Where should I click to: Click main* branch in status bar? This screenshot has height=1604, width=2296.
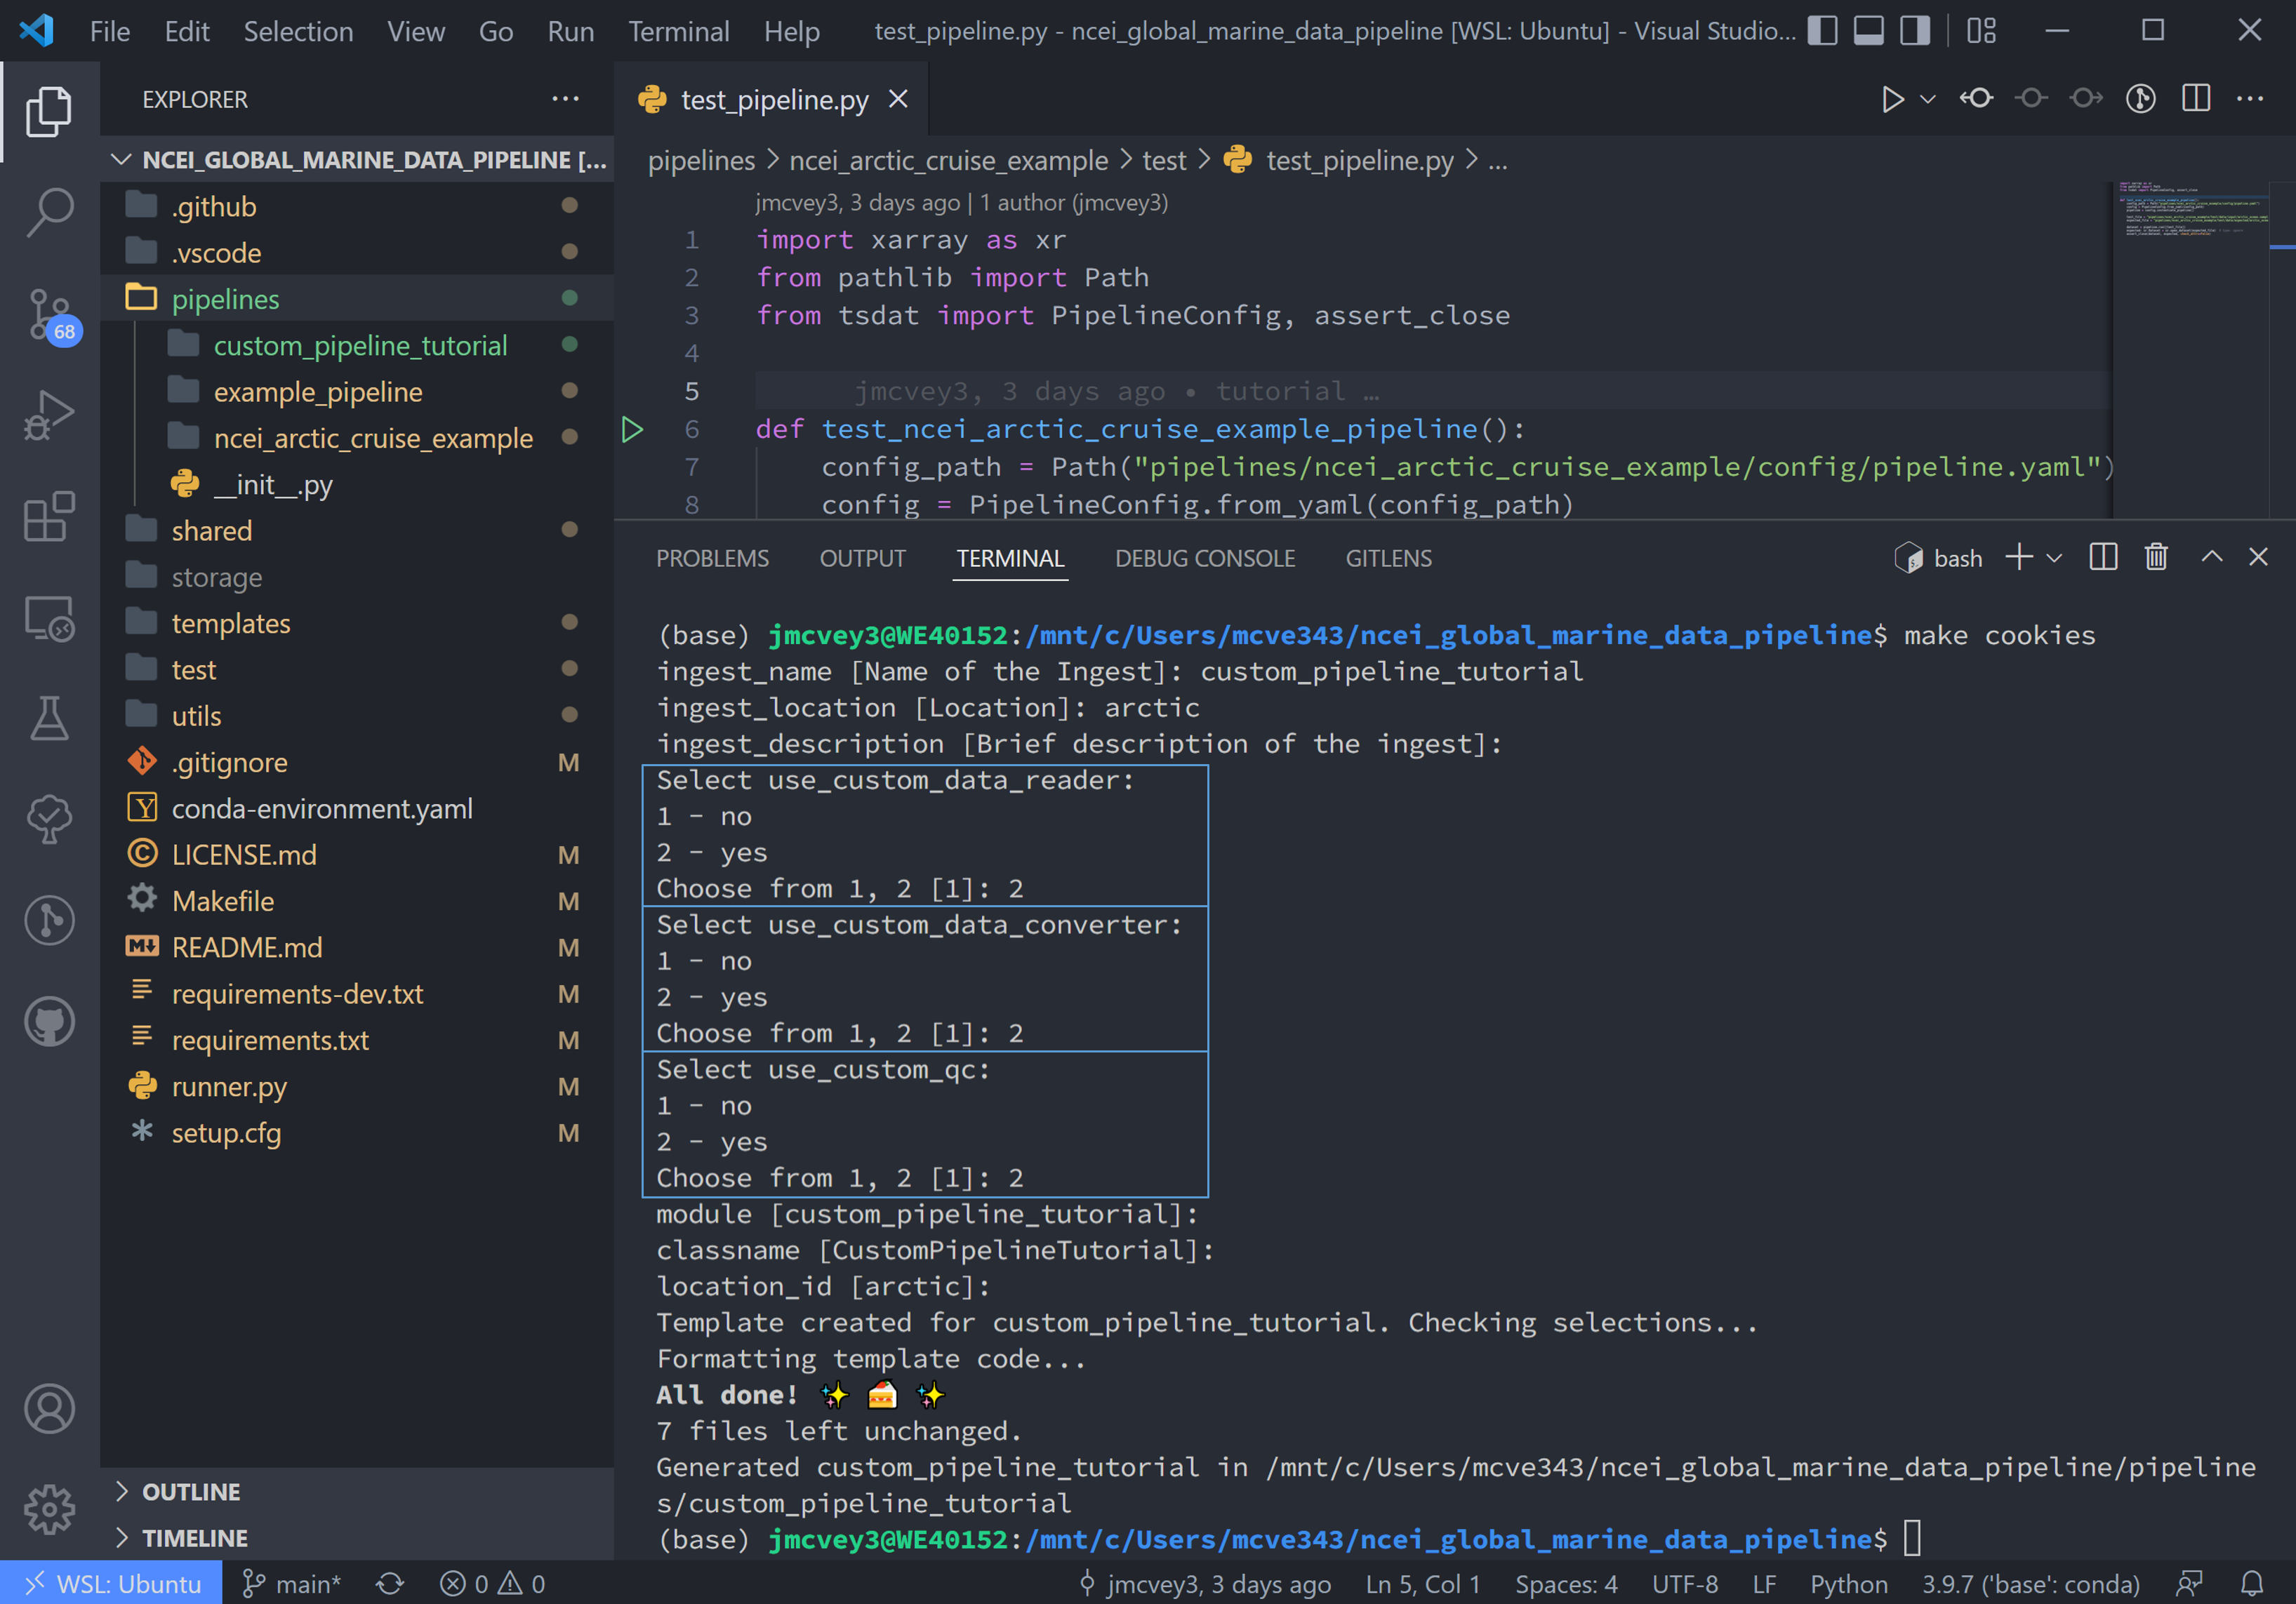pyautogui.click(x=292, y=1583)
